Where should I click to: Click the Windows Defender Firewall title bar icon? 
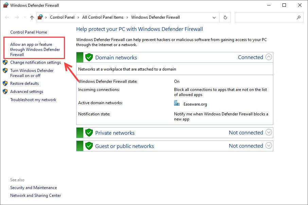pyautogui.click(x=6, y=5)
